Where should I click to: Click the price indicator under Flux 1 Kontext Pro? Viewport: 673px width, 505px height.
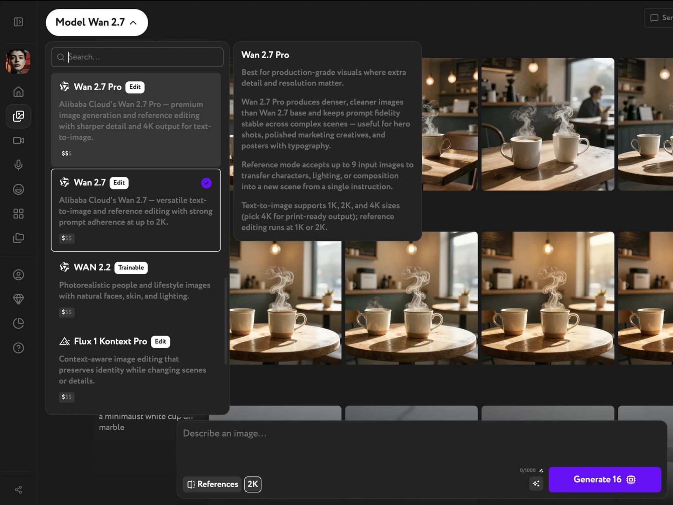tap(67, 397)
